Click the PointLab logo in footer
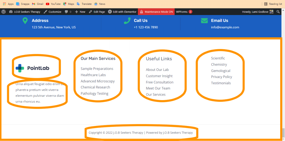 point(32,68)
